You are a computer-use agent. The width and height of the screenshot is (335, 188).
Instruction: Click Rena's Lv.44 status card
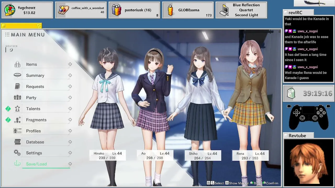point(250,156)
